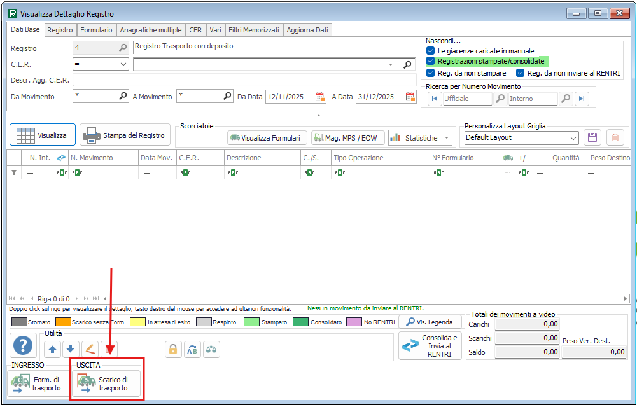Open the Filtri Memorizzati tab
Screen dimensions: 637x407
(x=254, y=30)
